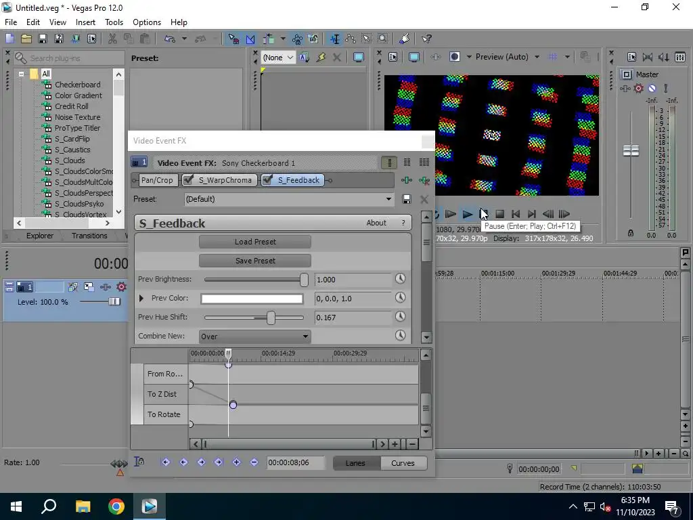Open the undo history dropdown arrow
The width and height of the screenshot is (693, 520).
(184, 39)
